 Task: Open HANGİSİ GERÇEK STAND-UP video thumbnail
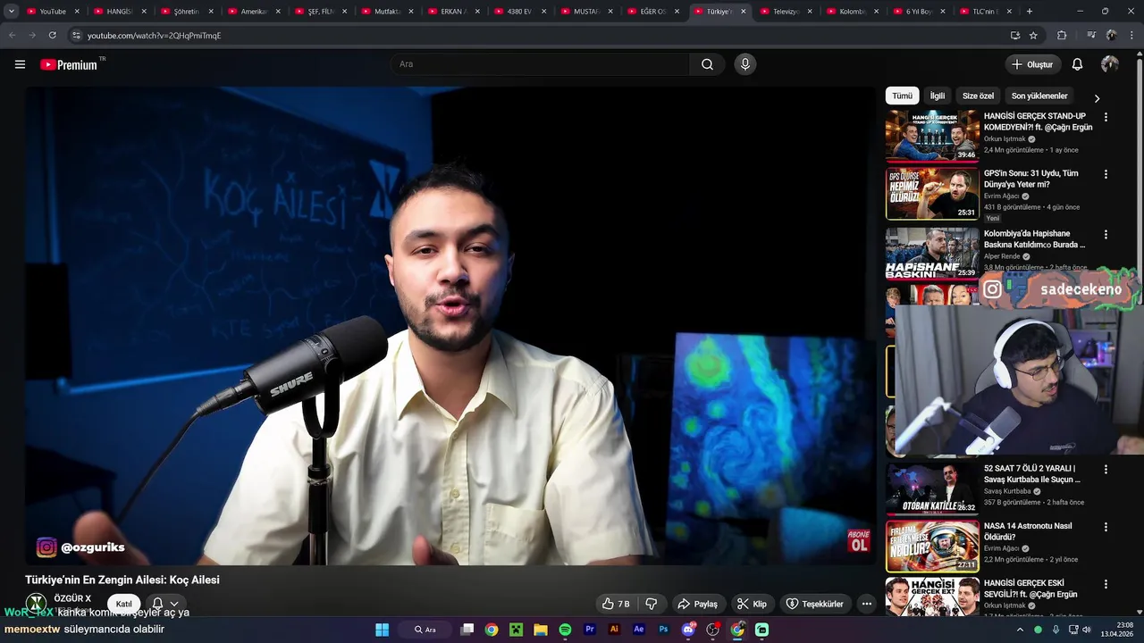coord(932,136)
